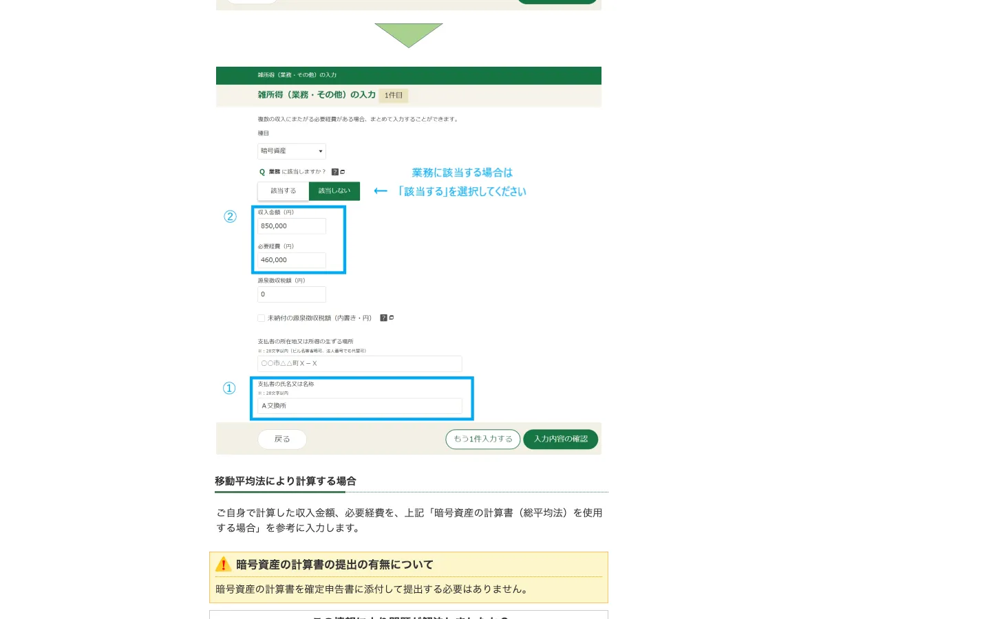Click the bold green 雑所得（業務・その他）の入力 title
991x619 pixels.
click(x=317, y=95)
